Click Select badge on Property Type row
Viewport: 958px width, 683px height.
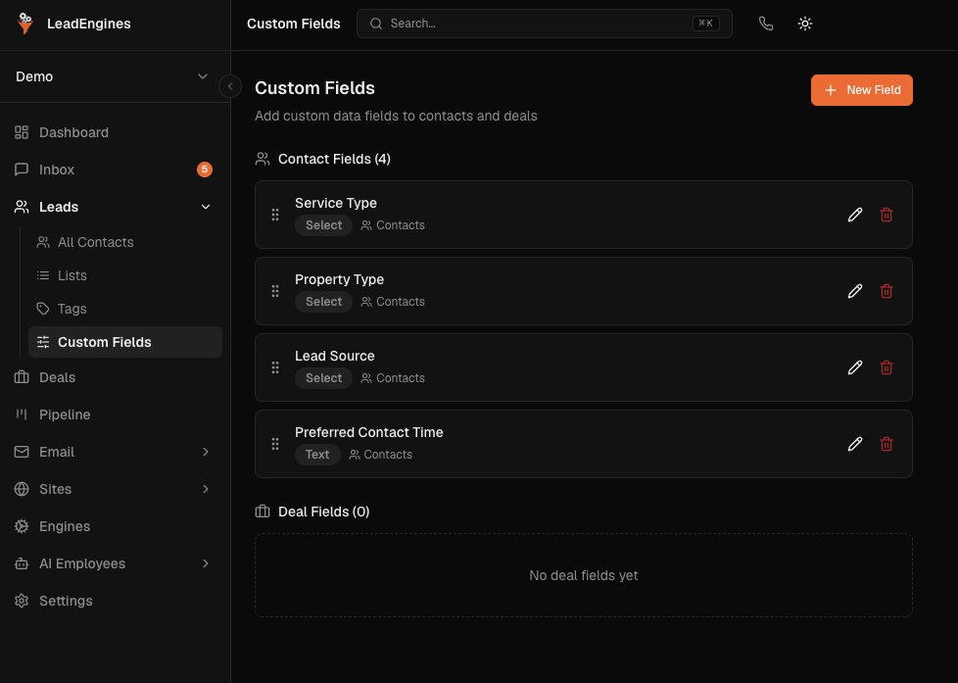point(324,302)
